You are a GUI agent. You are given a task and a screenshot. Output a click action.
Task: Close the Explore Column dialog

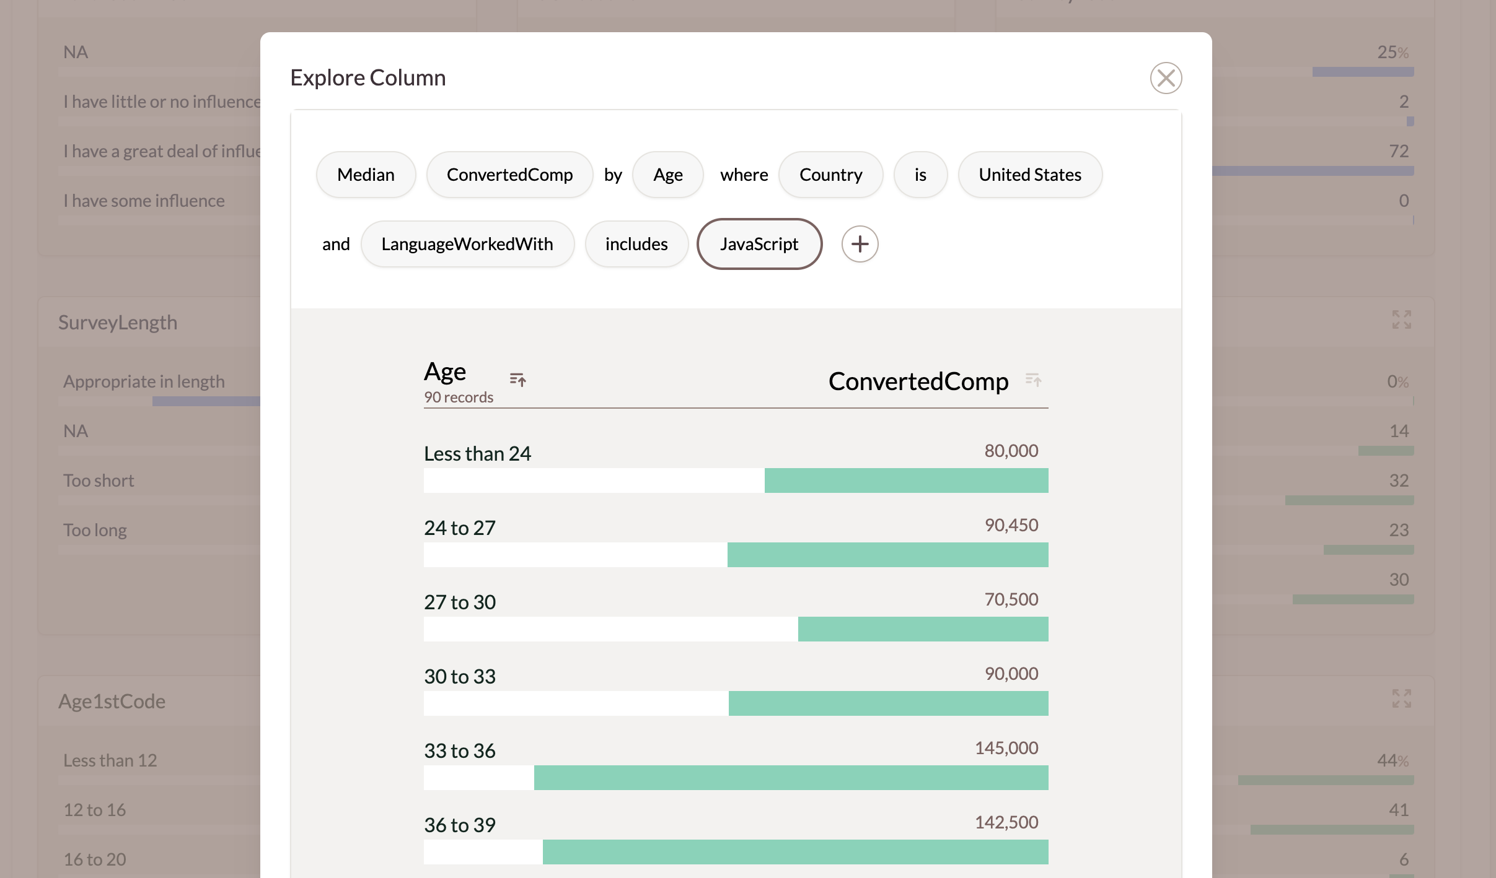(1166, 78)
